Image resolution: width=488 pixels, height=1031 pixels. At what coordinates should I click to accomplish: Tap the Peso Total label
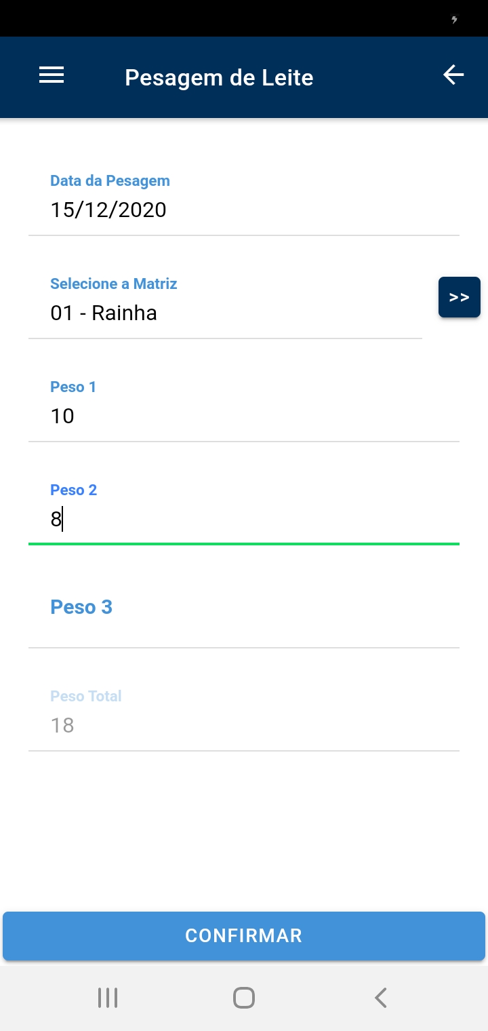pos(86,696)
